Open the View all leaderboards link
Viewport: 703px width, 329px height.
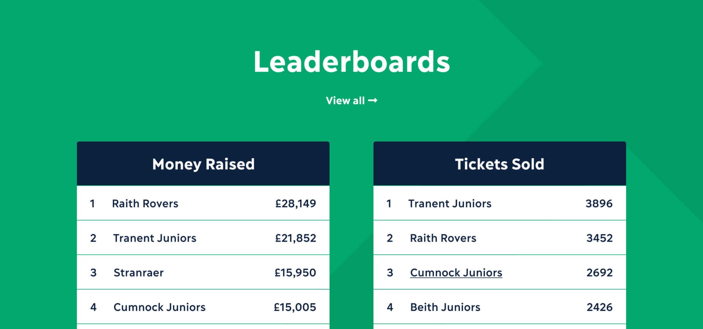click(x=351, y=100)
